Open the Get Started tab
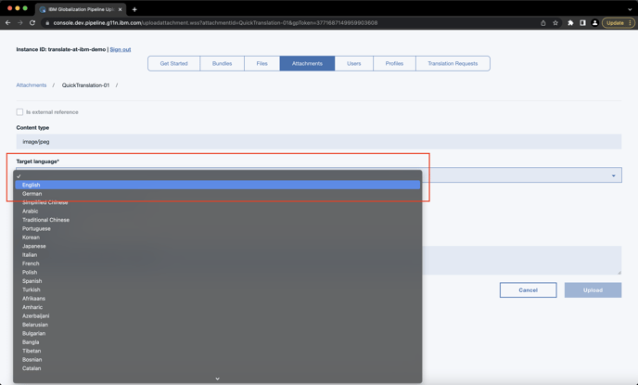Image resolution: width=638 pixels, height=385 pixels. [173, 63]
